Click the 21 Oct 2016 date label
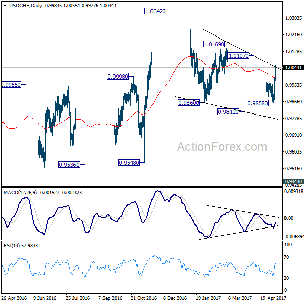 pyautogui.click(x=143, y=298)
